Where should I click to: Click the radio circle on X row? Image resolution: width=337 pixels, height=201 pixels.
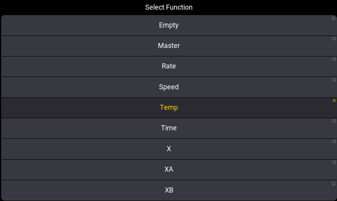coord(334,141)
